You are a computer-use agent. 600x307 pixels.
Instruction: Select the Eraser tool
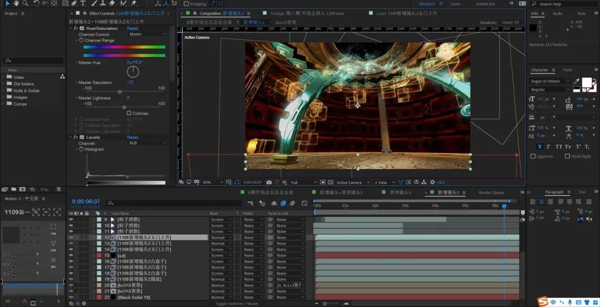[x=112, y=3]
